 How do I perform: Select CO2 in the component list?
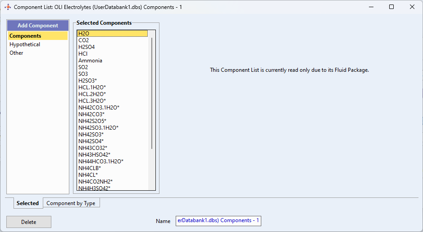pyautogui.click(x=84, y=40)
